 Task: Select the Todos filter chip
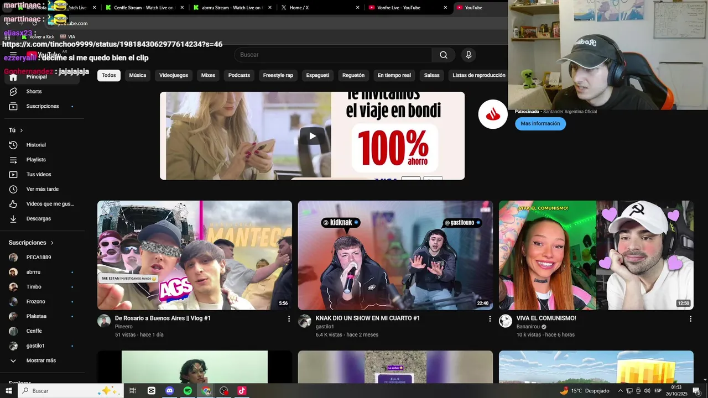coord(109,75)
